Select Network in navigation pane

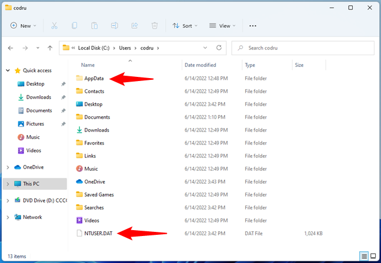32,217
